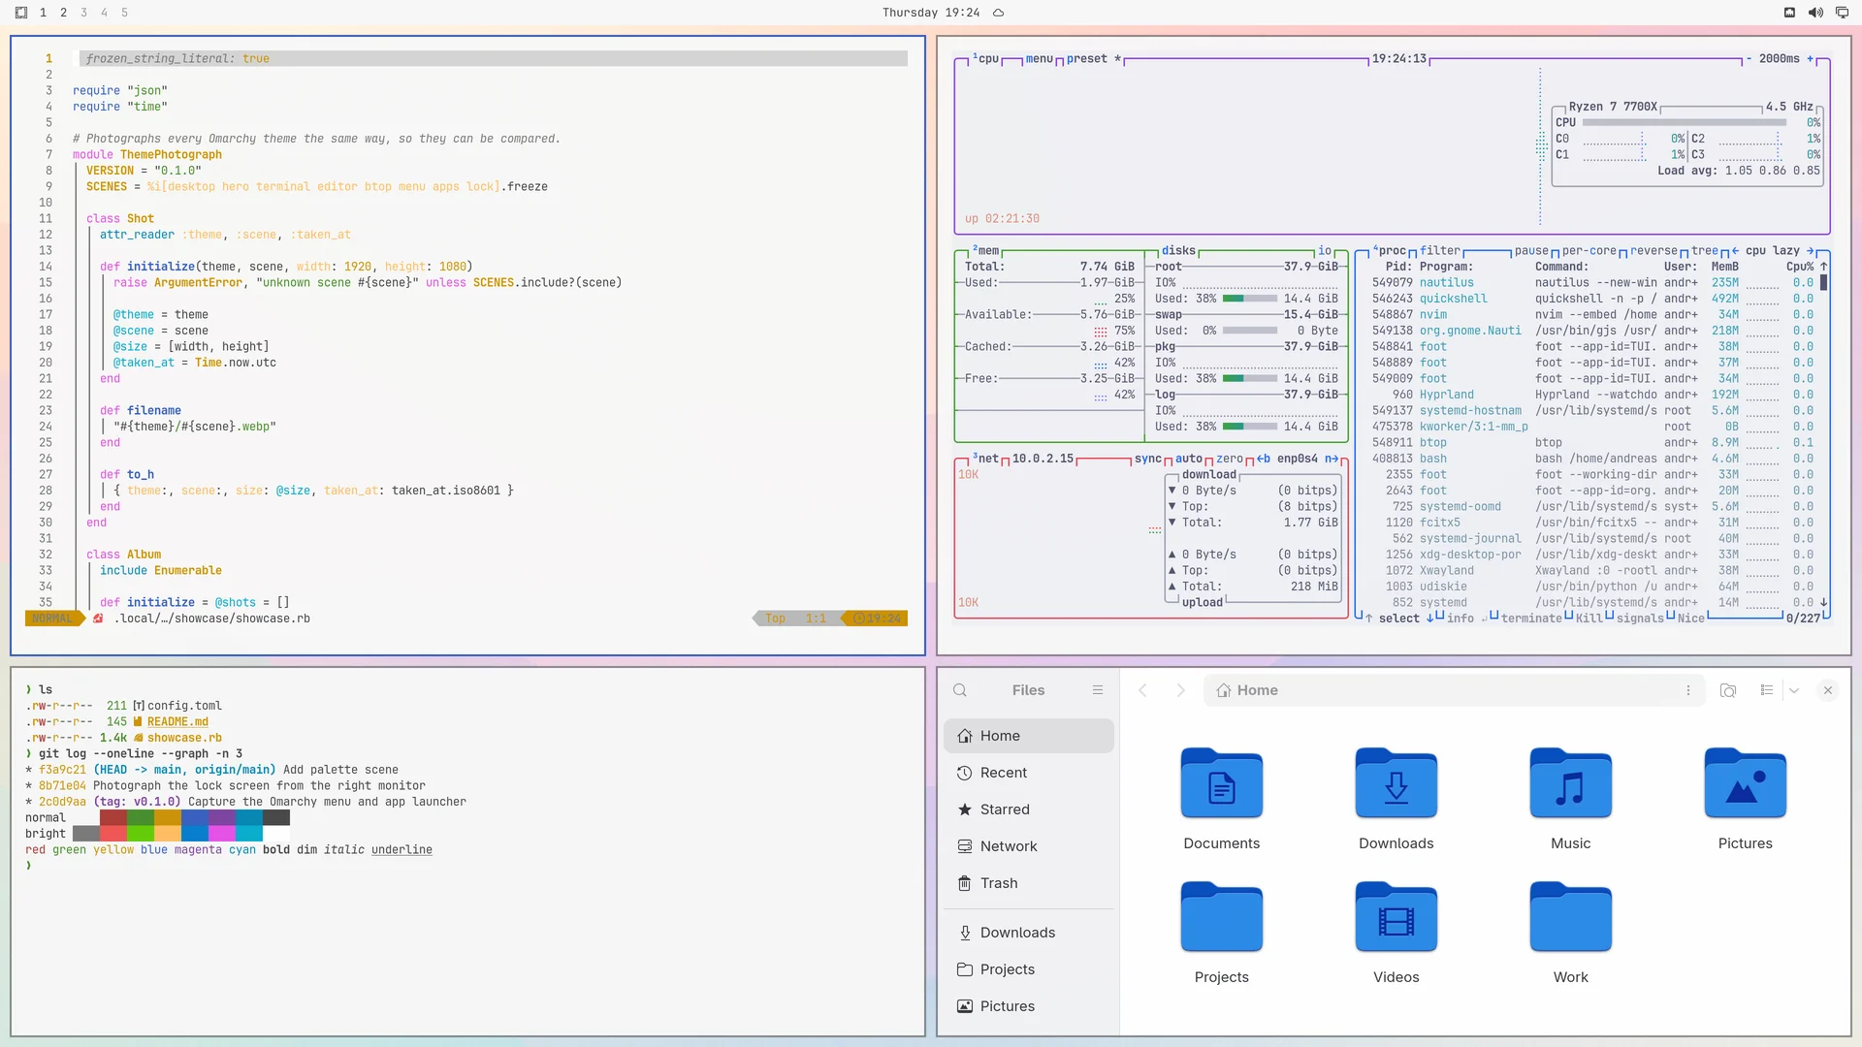Viewport: 1862px width, 1047px height.
Task: Open the Projects folder in the grid
Action: pyautogui.click(x=1222, y=933)
